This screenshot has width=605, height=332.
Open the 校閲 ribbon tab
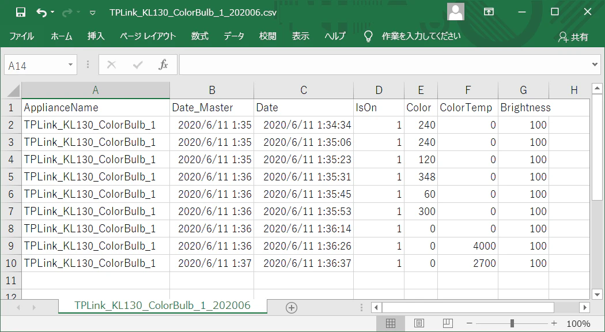click(268, 36)
